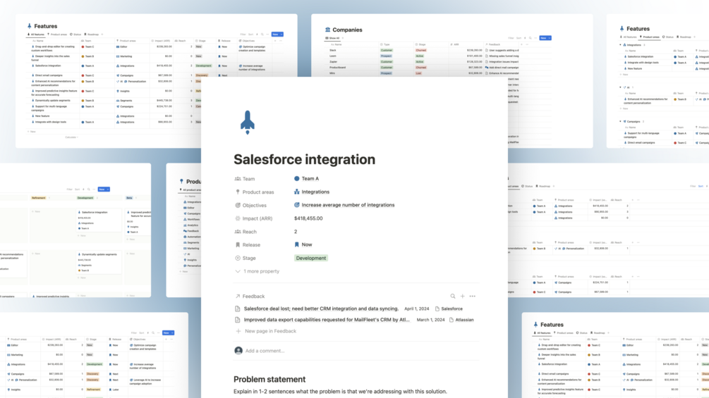The image size is (709, 398).
Task: Click the target icon next to Increase average number of integrations
Action: 296,205
